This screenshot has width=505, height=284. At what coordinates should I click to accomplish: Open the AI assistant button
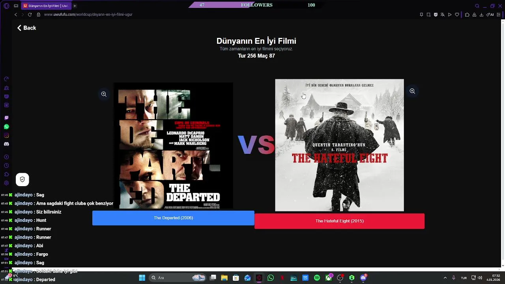pos(490,15)
